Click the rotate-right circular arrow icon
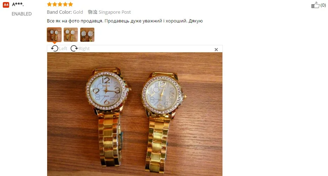This screenshot has width=328, height=176. pyautogui.click(x=74, y=48)
